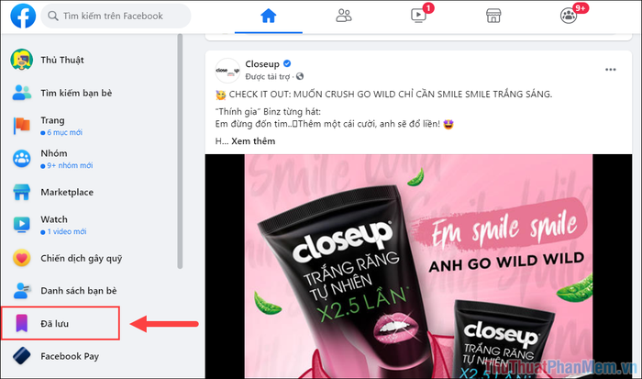This screenshot has width=642, height=379.
Task: Expand post text with Xem thêm
Action: (253, 141)
